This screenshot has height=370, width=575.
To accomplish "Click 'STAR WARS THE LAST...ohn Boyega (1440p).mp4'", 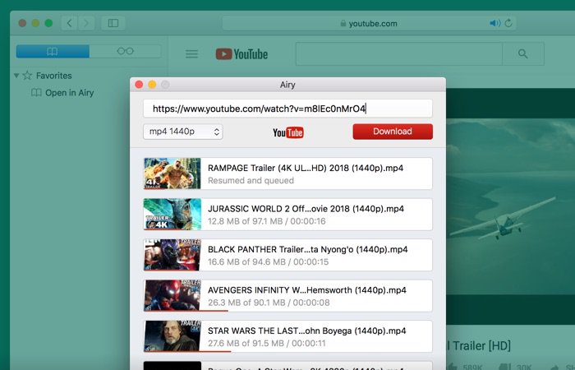I will (x=307, y=331).
